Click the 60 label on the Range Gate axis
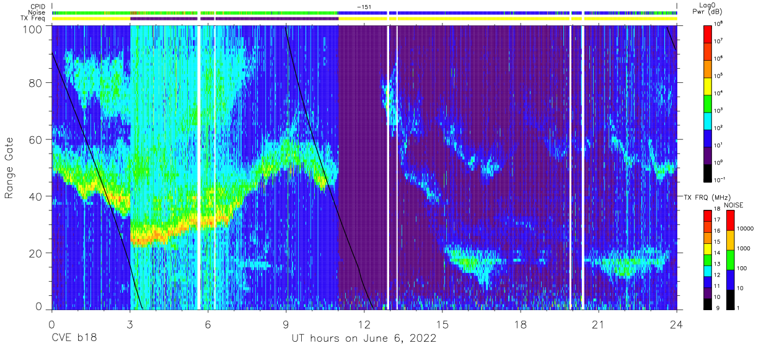 click(x=37, y=140)
